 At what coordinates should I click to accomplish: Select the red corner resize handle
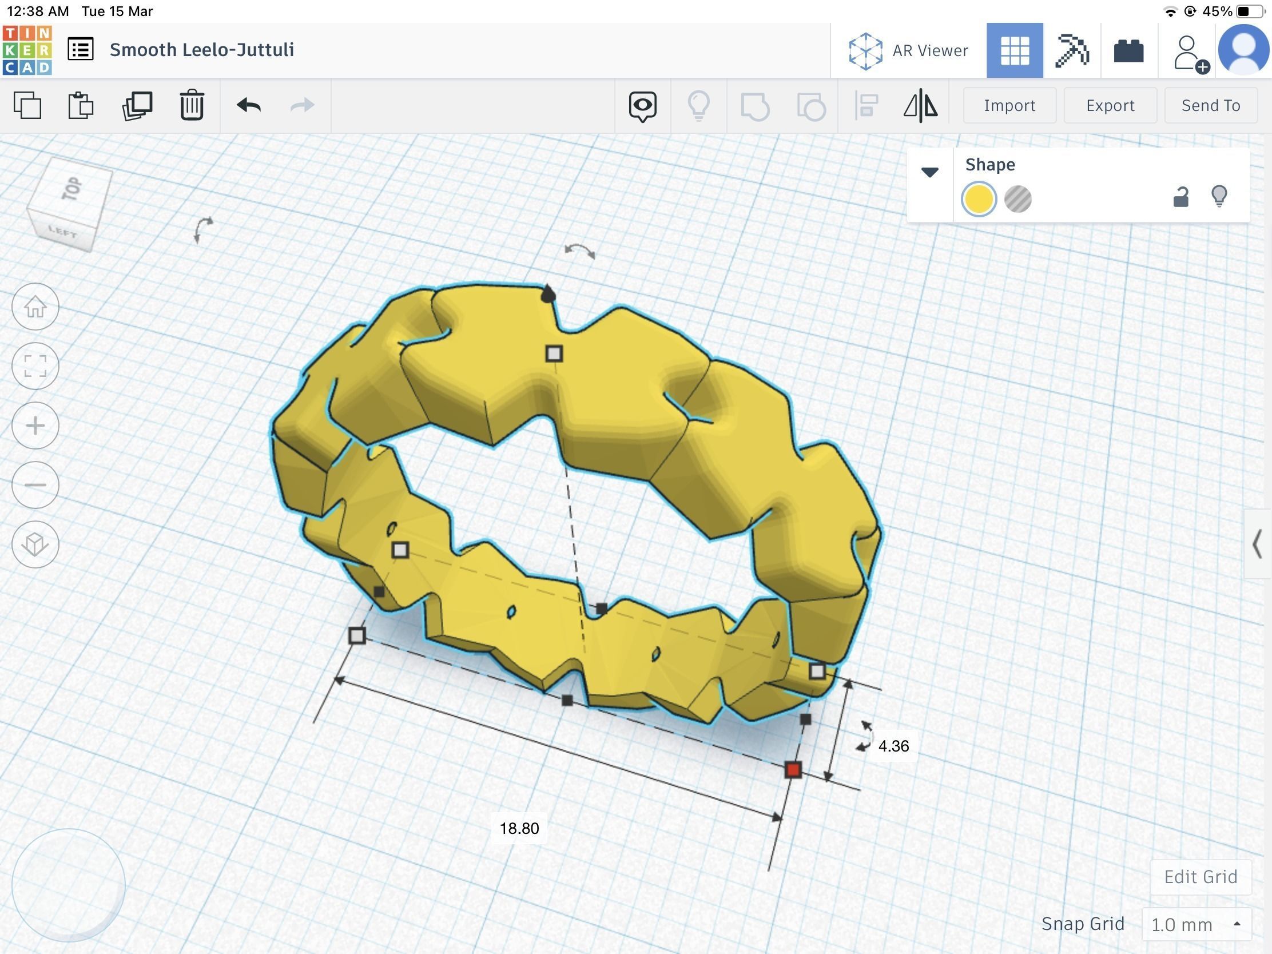coord(793,770)
